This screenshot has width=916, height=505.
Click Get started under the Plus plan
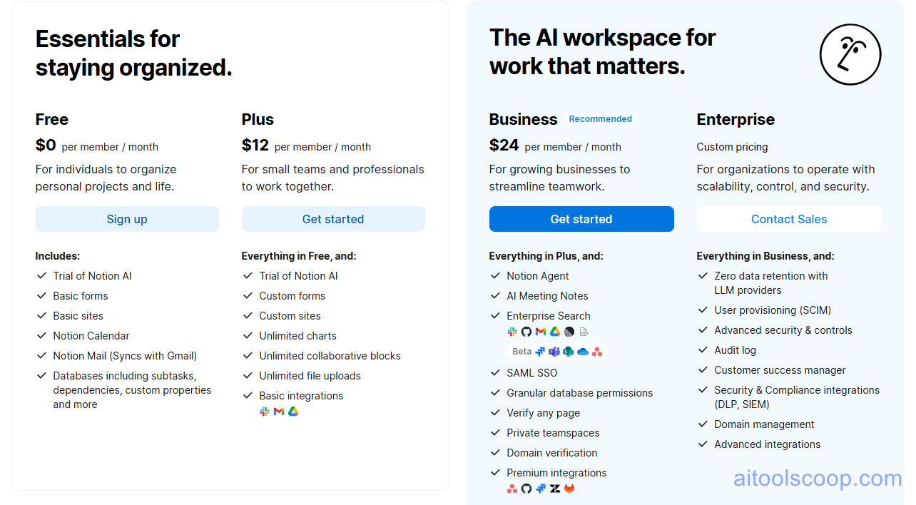(333, 219)
